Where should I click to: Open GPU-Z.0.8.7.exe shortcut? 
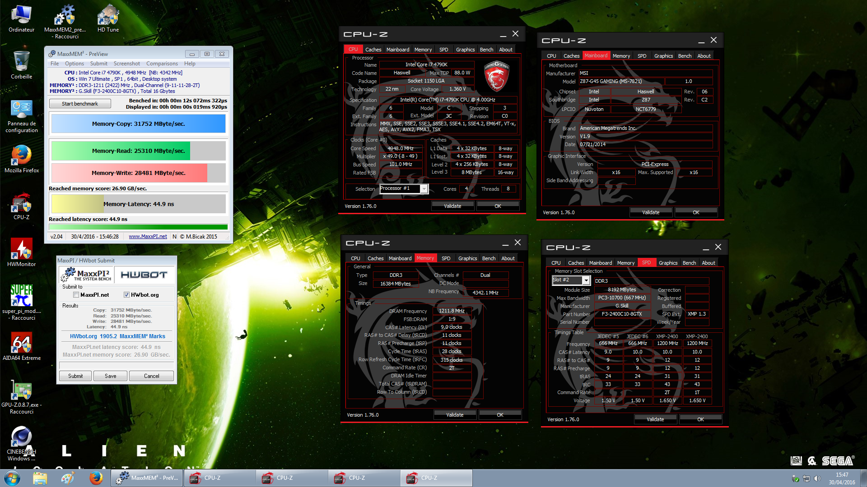point(21,397)
